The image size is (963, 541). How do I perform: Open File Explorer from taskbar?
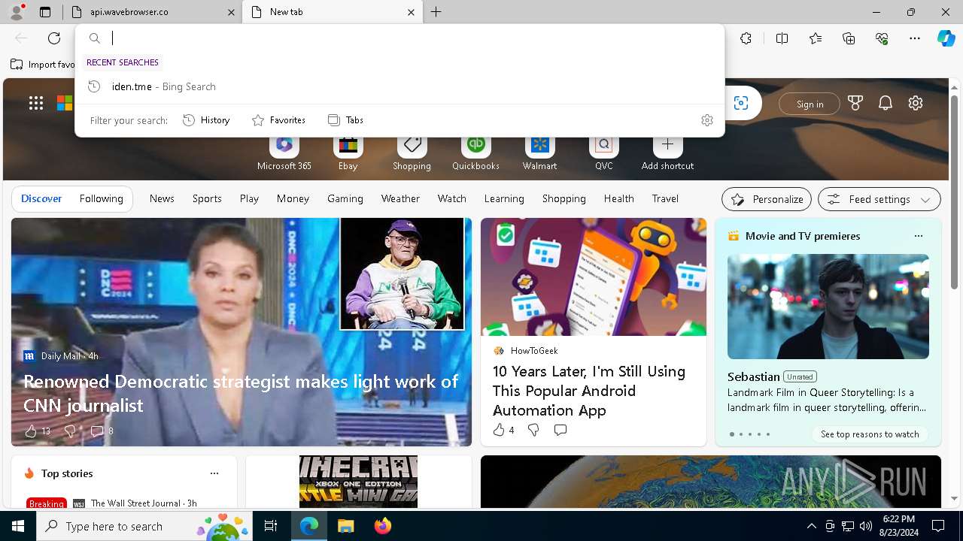coord(345,526)
